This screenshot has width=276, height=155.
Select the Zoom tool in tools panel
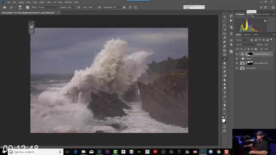224,109
